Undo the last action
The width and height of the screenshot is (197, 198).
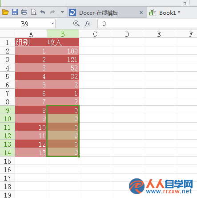(x=43, y=12)
